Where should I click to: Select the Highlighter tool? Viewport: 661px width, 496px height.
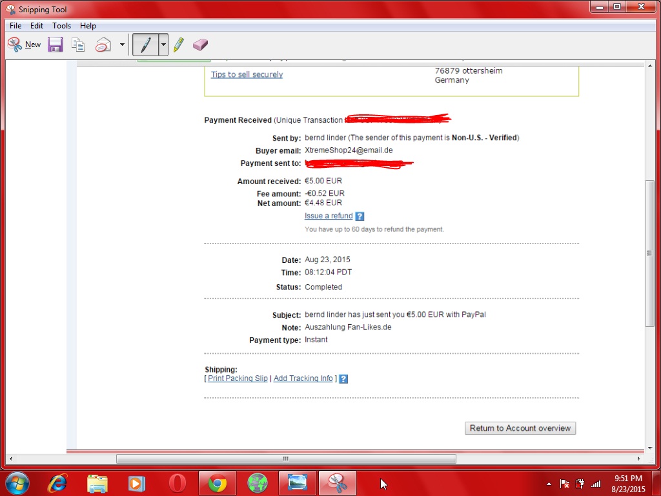(x=179, y=45)
